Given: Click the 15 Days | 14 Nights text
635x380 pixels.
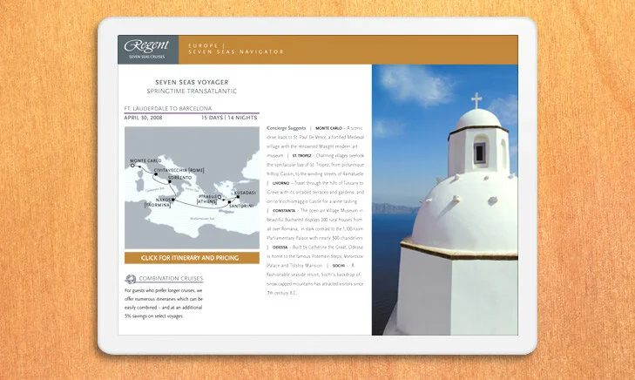Looking at the screenshot, I should tap(229, 118).
